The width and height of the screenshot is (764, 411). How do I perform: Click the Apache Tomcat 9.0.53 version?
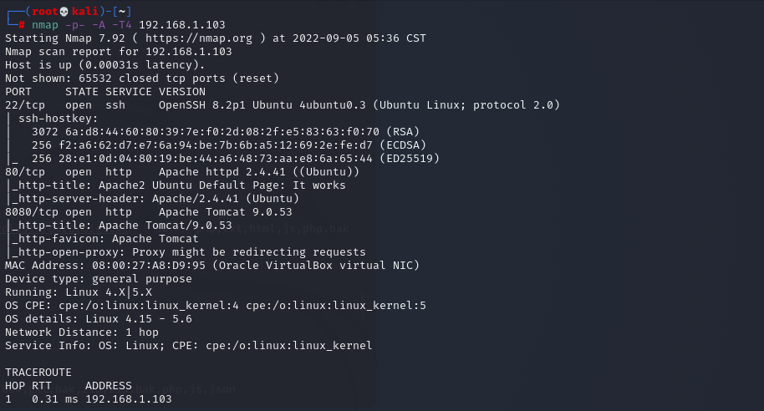(x=226, y=212)
